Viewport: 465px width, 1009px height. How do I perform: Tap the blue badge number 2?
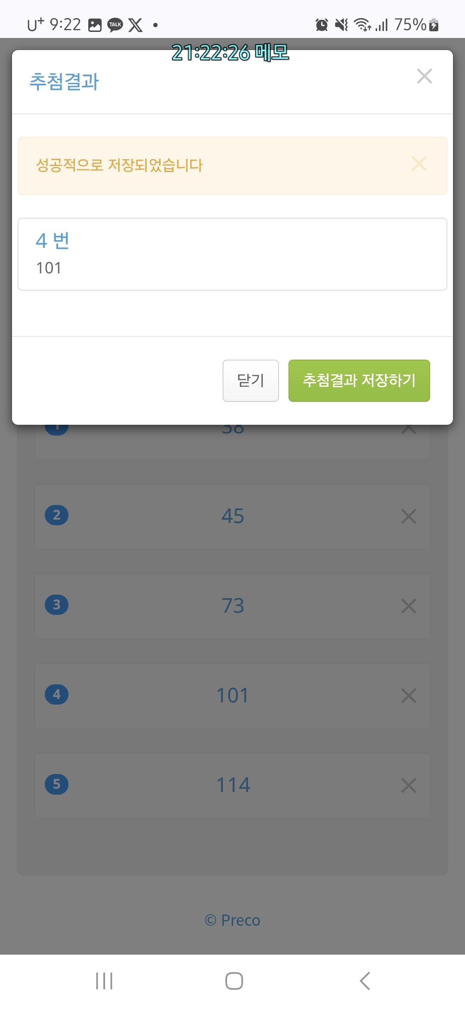point(56,515)
